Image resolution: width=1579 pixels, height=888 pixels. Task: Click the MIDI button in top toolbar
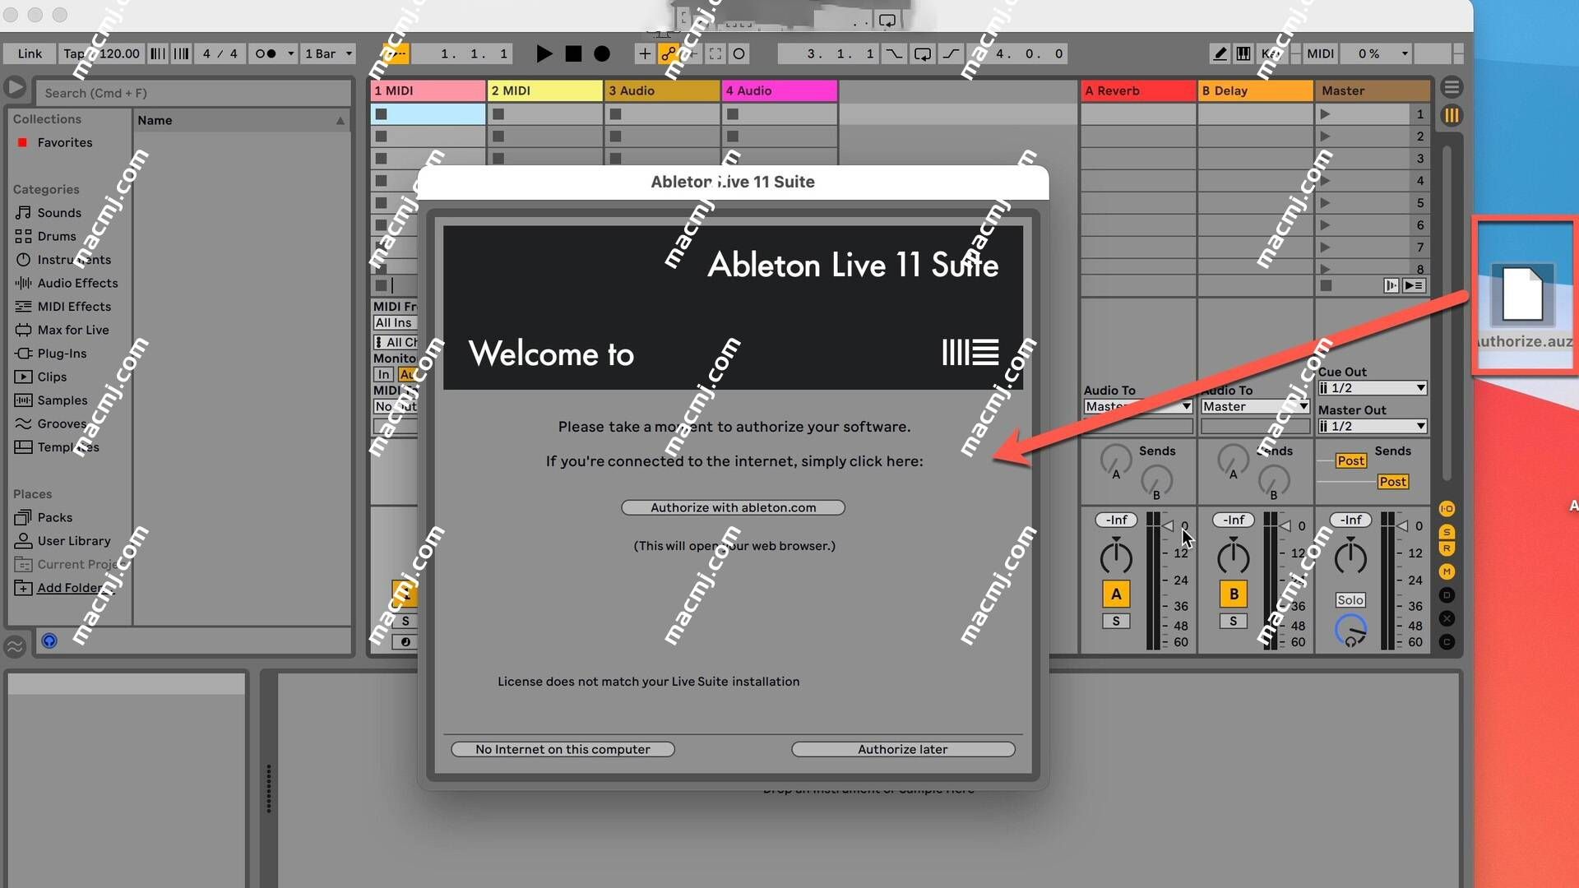point(1319,53)
